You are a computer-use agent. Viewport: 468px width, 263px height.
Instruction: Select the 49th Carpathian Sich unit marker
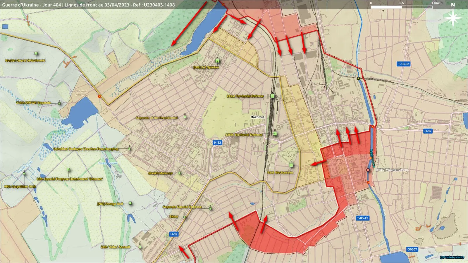[x=24, y=174]
